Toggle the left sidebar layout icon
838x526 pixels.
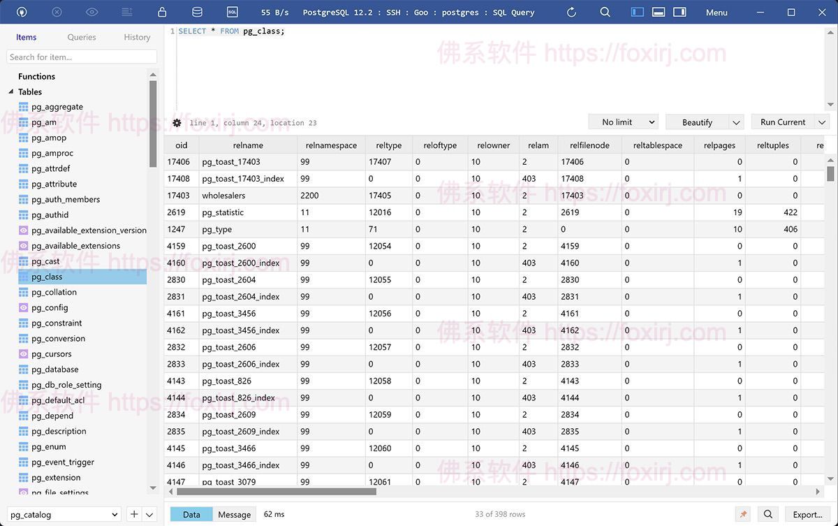(x=636, y=12)
